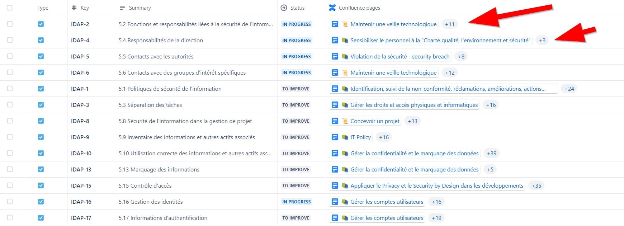
Task: Click summary 5.3 Séparation des tâches
Action: pos(150,105)
